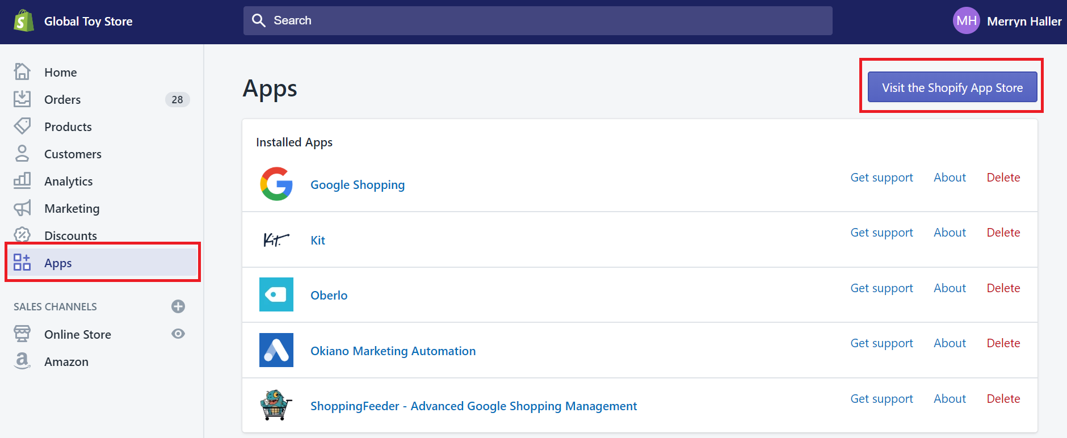
Task: Open the MH user avatar
Action: coord(967,21)
